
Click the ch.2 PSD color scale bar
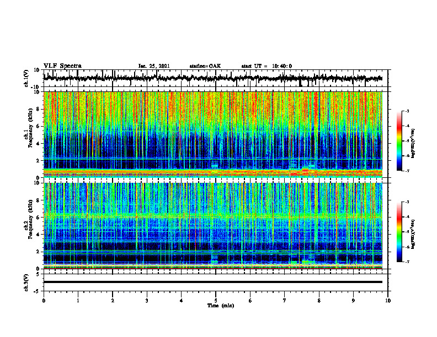click(399, 232)
